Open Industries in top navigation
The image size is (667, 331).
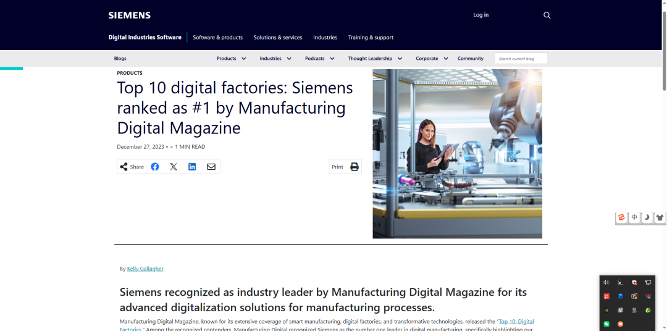(x=325, y=38)
